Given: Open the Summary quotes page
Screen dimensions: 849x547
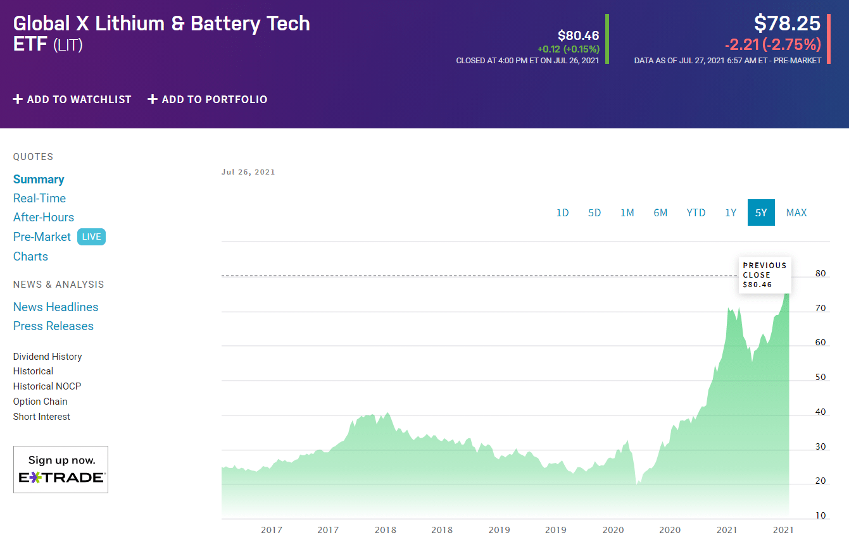Looking at the screenshot, I should coord(39,179).
